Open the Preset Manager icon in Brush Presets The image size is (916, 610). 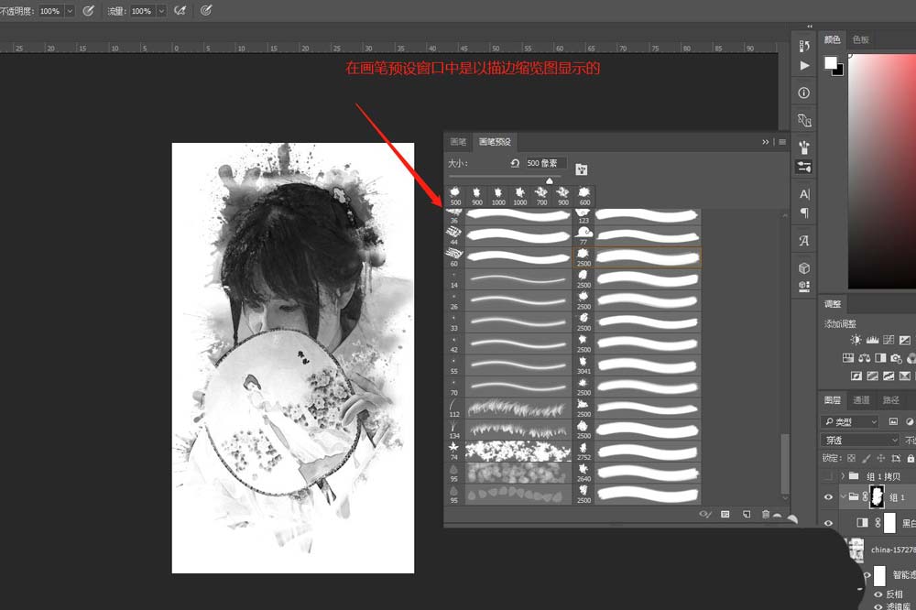[725, 514]
